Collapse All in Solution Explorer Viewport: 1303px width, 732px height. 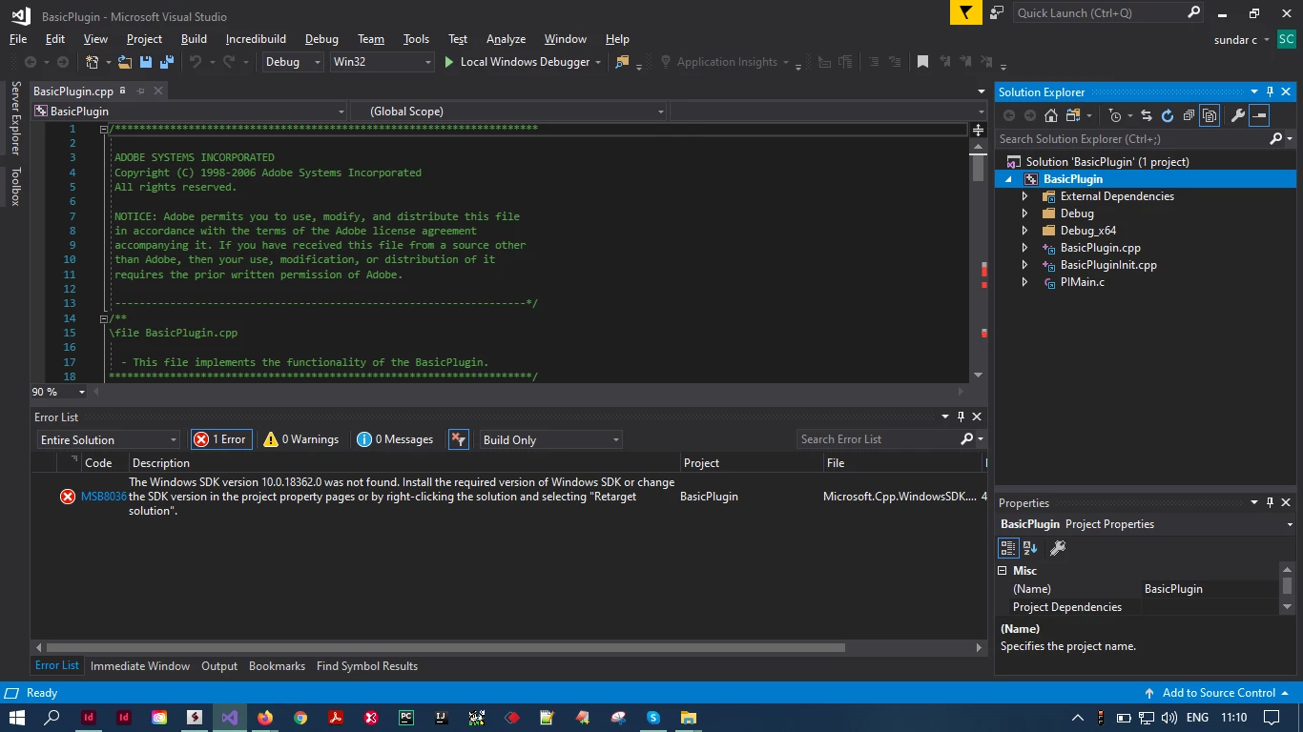click(x=1189, y=115)
